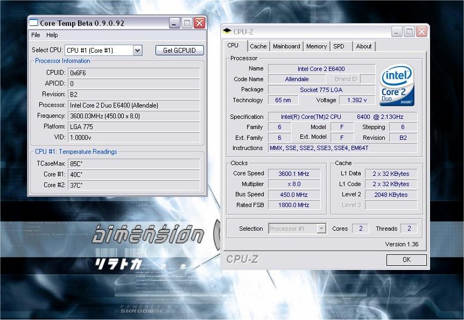
Task: Click the CPU-Z title bar icon
Action: tap(227, 31)
